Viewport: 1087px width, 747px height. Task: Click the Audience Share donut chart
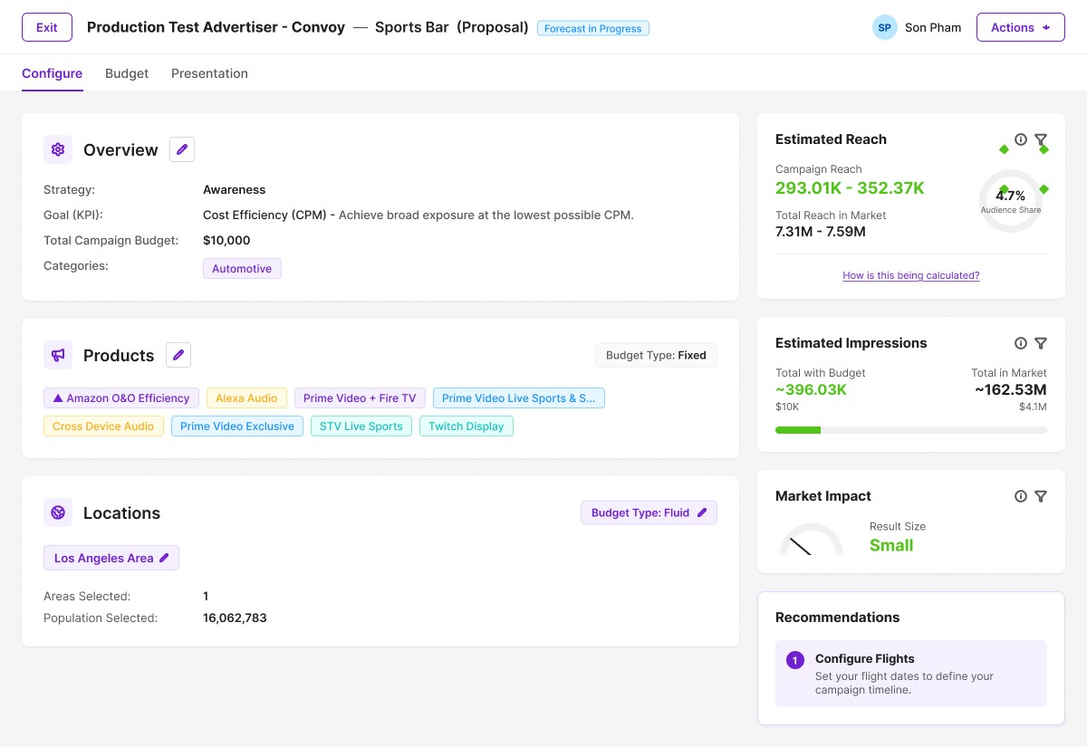pos(1011,200)
